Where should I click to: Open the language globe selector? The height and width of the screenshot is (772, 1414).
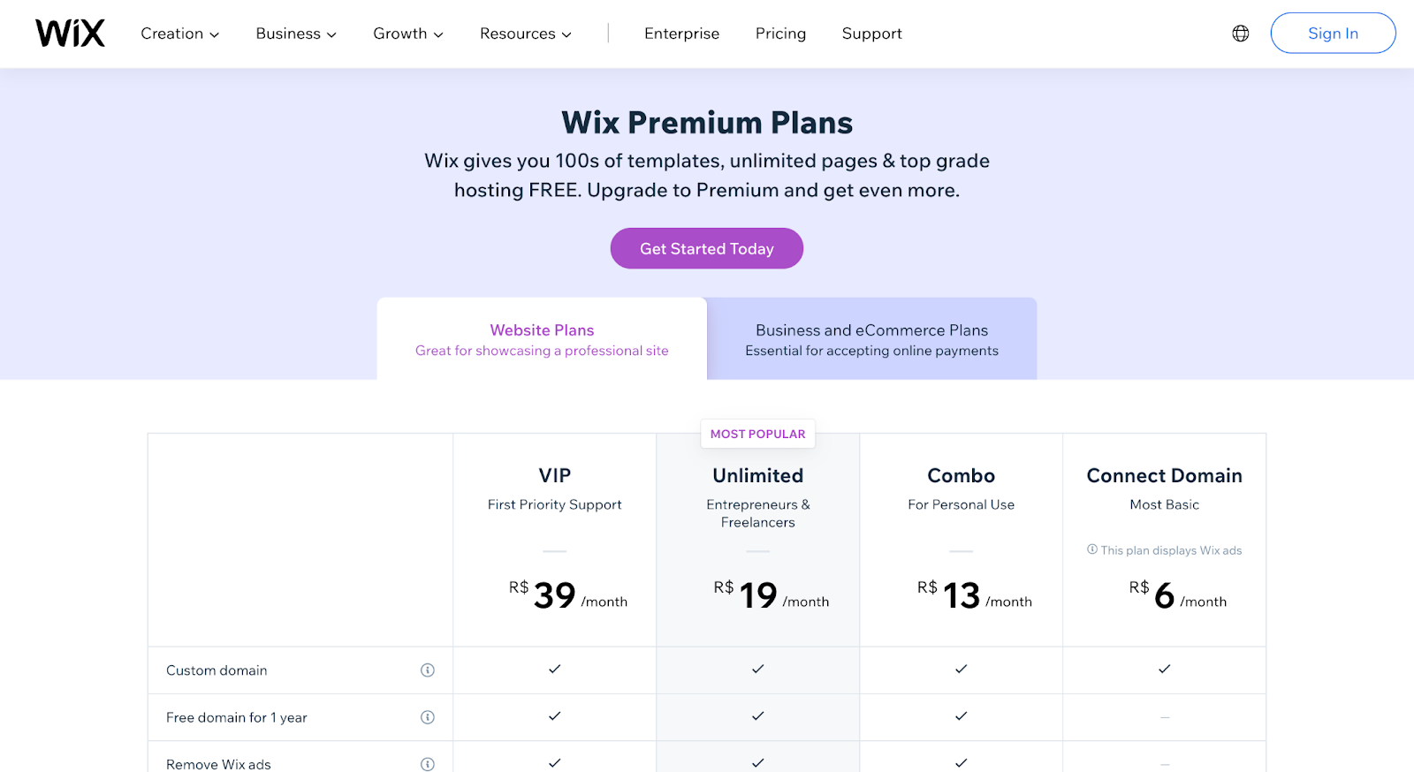(x=1241, y=34)
